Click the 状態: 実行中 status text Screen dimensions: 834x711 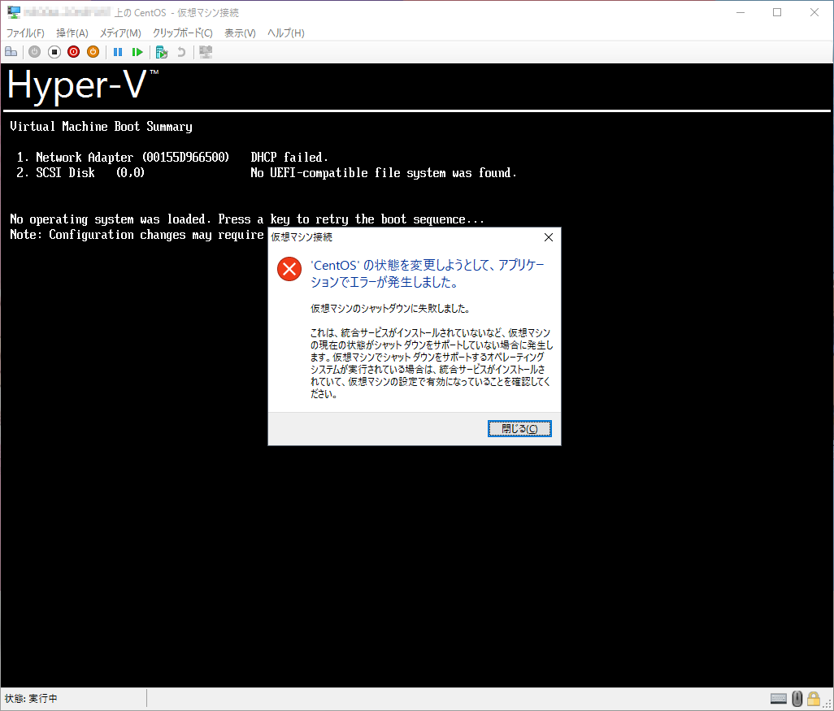point(31,699)
